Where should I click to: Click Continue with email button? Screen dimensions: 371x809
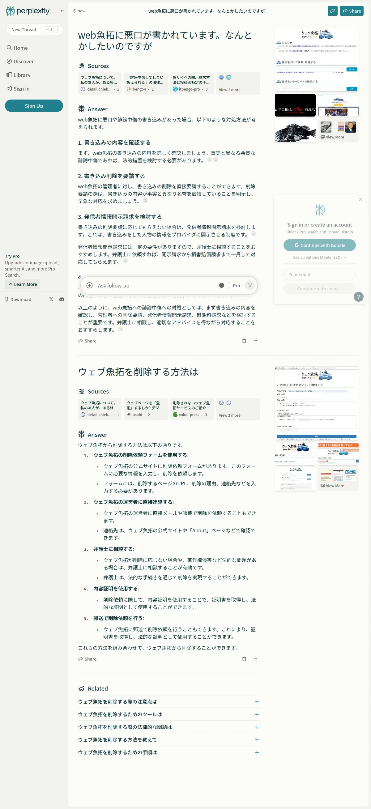click(x=319, y=288)
